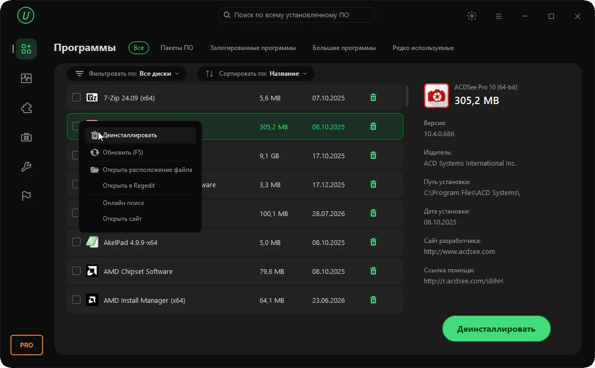Click the search all installed software field
Screen dimensions: 595x368
pos(297,15)
